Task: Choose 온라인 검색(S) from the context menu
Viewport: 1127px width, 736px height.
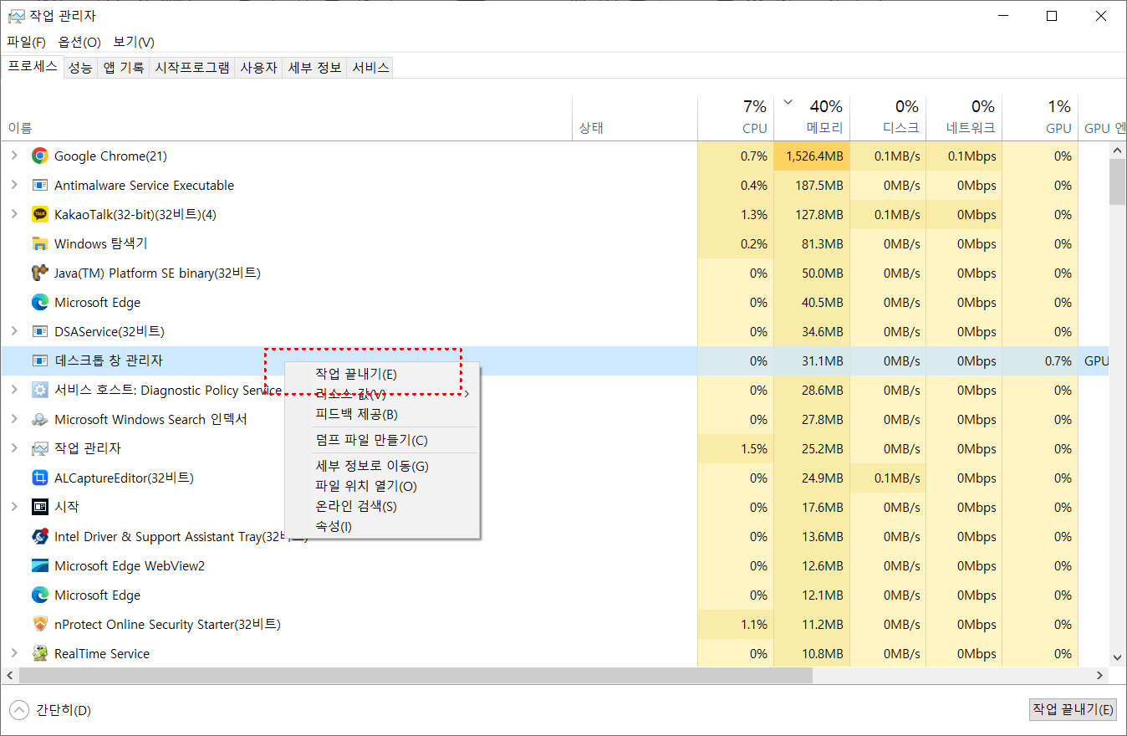Action: (x=382, y=506)
